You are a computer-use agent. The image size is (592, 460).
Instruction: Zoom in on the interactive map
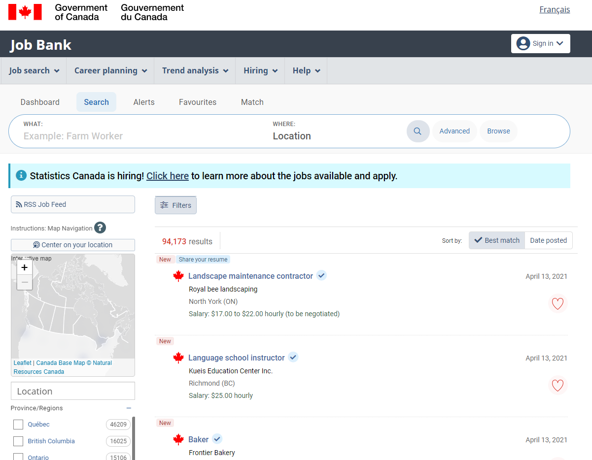(25, 267)
